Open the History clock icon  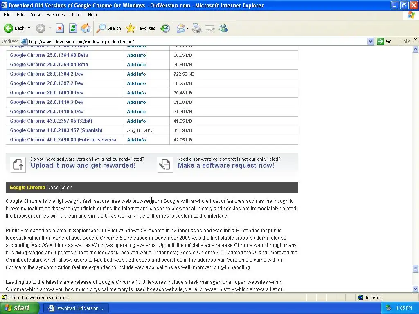click(165, 28)
